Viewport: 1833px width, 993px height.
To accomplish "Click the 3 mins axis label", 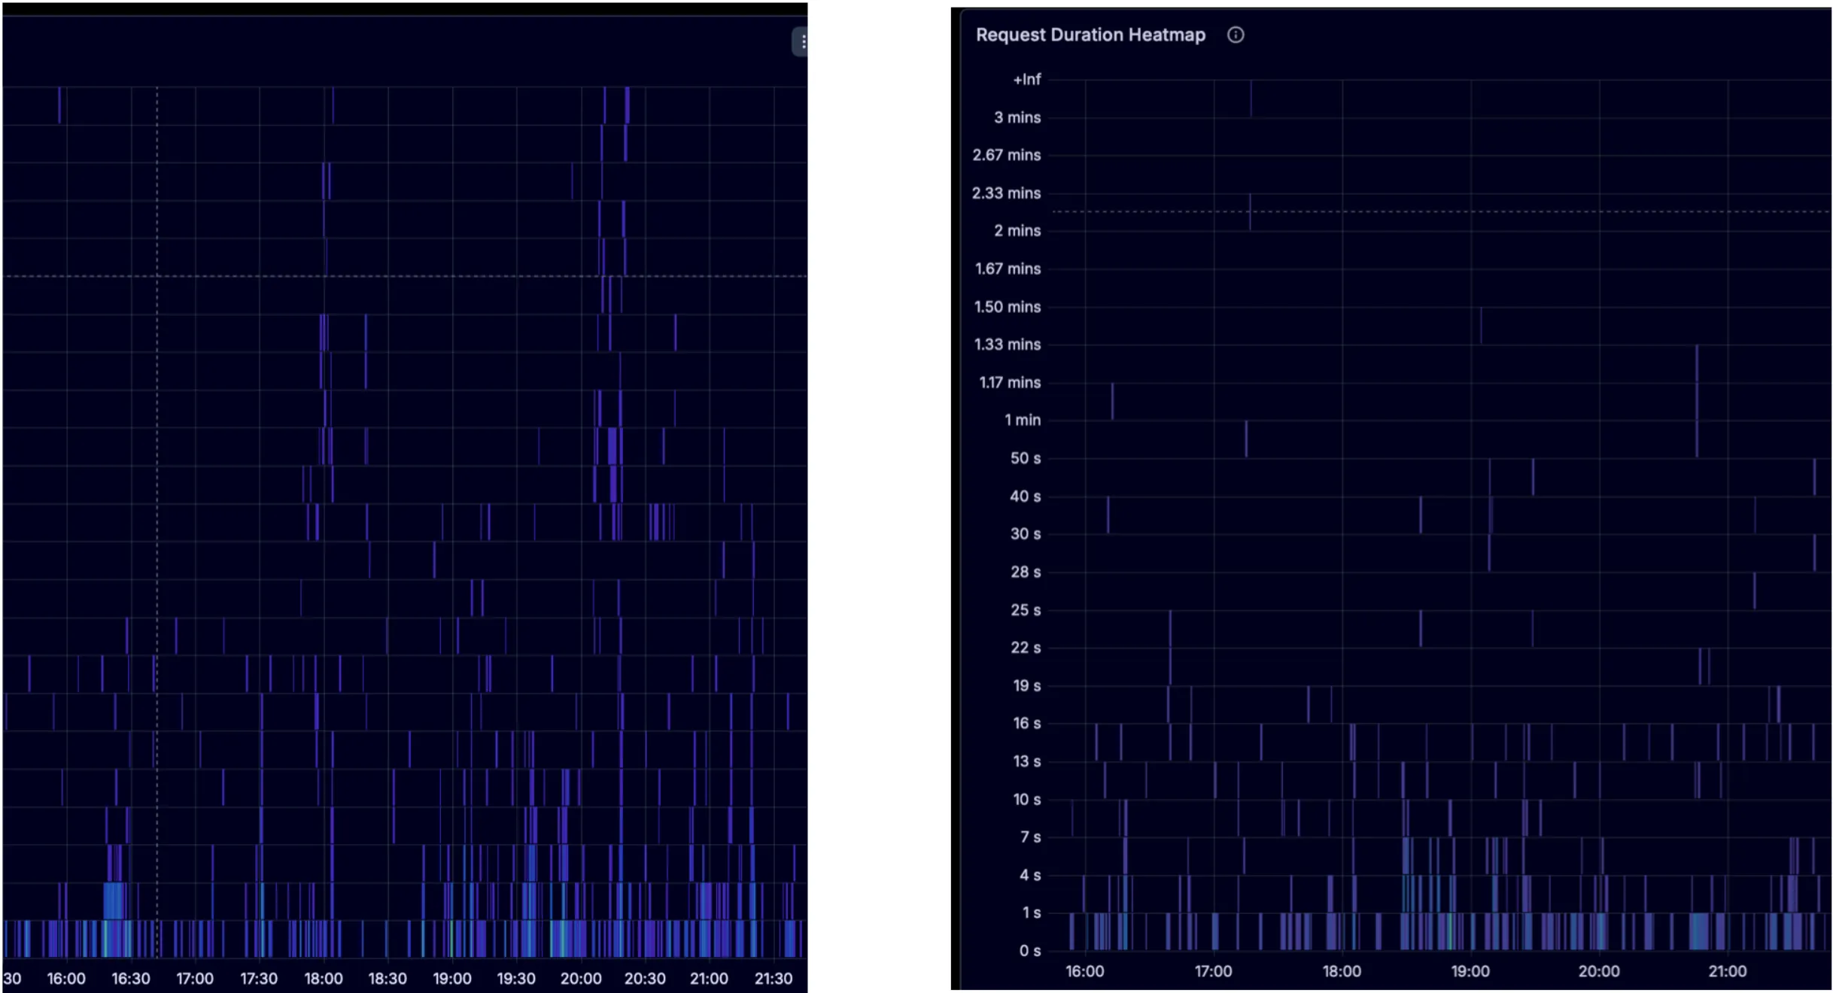I will click(1017, 117).
